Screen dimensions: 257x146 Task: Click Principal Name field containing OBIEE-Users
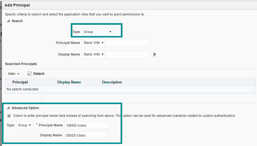coord(87,125)
